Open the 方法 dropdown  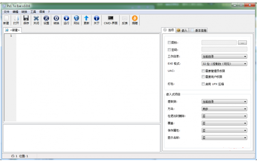click(224, 109)
